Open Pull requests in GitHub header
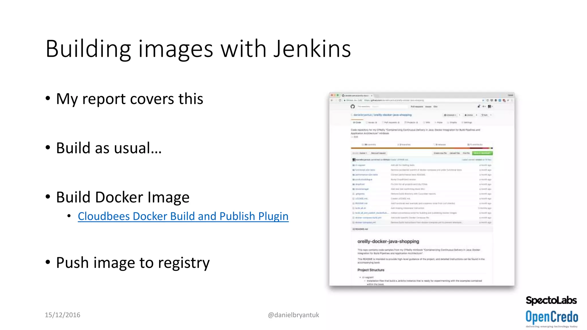 click(417, 107)
